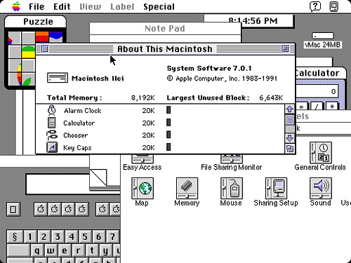
Task: Open the application switcher menu
Action: 334,6
